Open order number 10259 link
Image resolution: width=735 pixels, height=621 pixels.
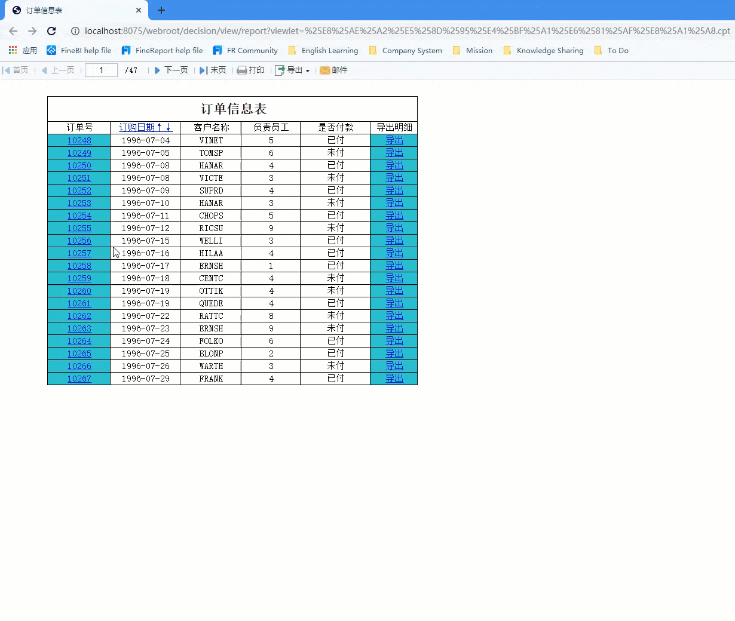(79, 278)
